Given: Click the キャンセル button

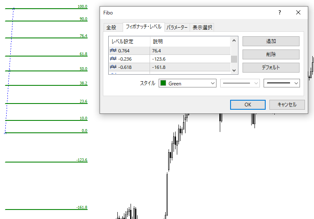Looking at the screenshot, I should [287, 105].
